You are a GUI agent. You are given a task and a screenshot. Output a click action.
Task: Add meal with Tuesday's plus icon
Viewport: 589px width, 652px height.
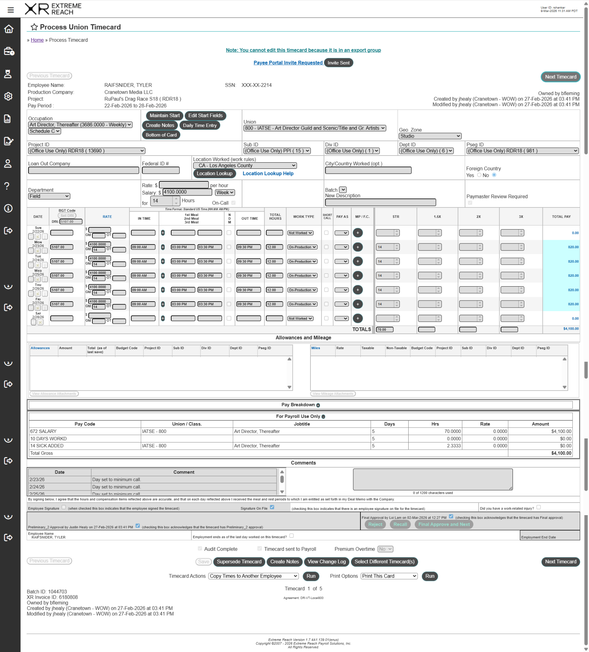(x=163, y=261)
